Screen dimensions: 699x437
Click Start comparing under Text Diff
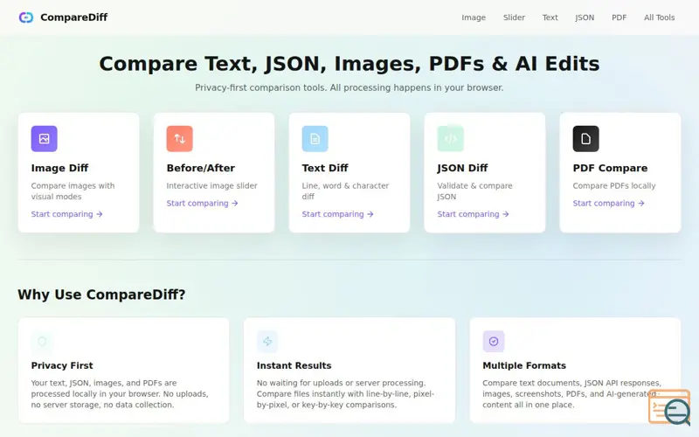pos(337,214)
